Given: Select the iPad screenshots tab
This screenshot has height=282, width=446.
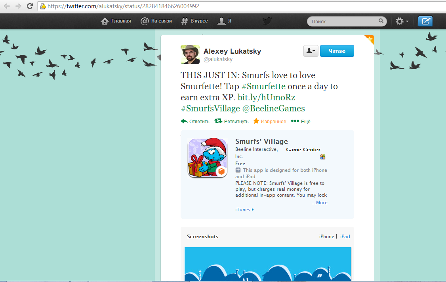Looking at the screenshot, I should (x=345, y=237).
